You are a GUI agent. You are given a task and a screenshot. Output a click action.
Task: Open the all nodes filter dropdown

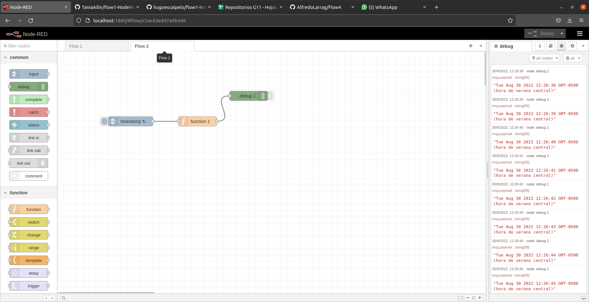pos(544,58)
